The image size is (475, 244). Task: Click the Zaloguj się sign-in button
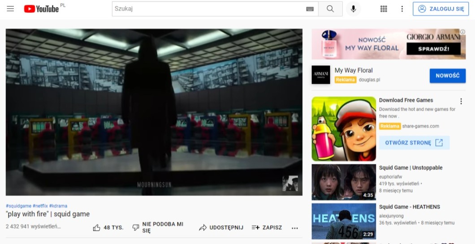click(x=440, y=9)
